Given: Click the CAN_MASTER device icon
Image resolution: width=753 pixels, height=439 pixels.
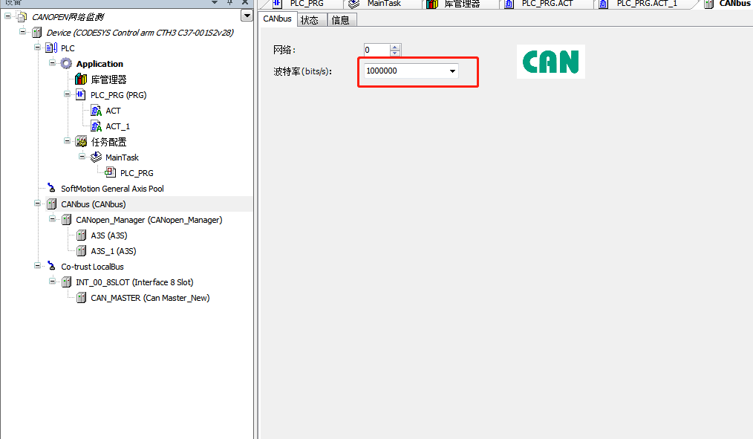Looking at the screenshot, I should click(81, 298).
